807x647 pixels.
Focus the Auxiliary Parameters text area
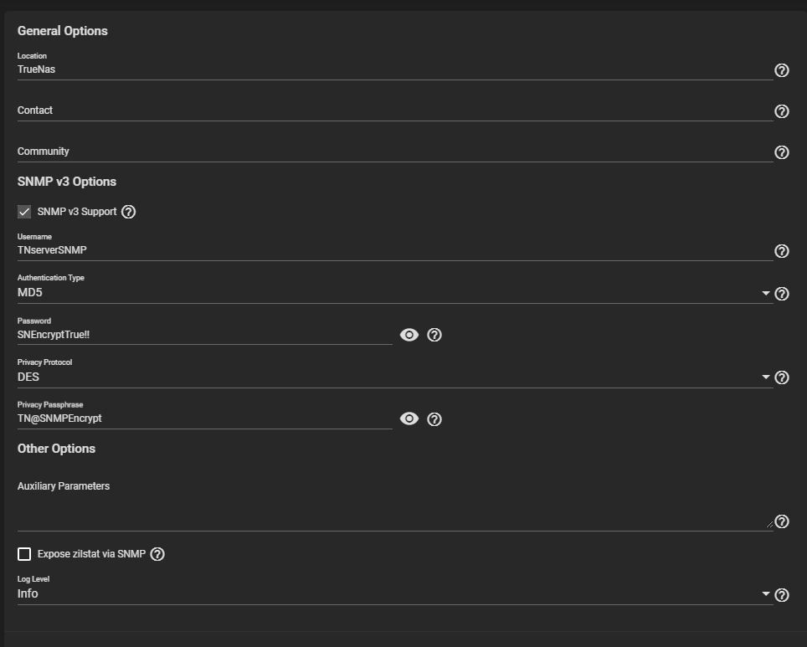click(x=393, y=511)
